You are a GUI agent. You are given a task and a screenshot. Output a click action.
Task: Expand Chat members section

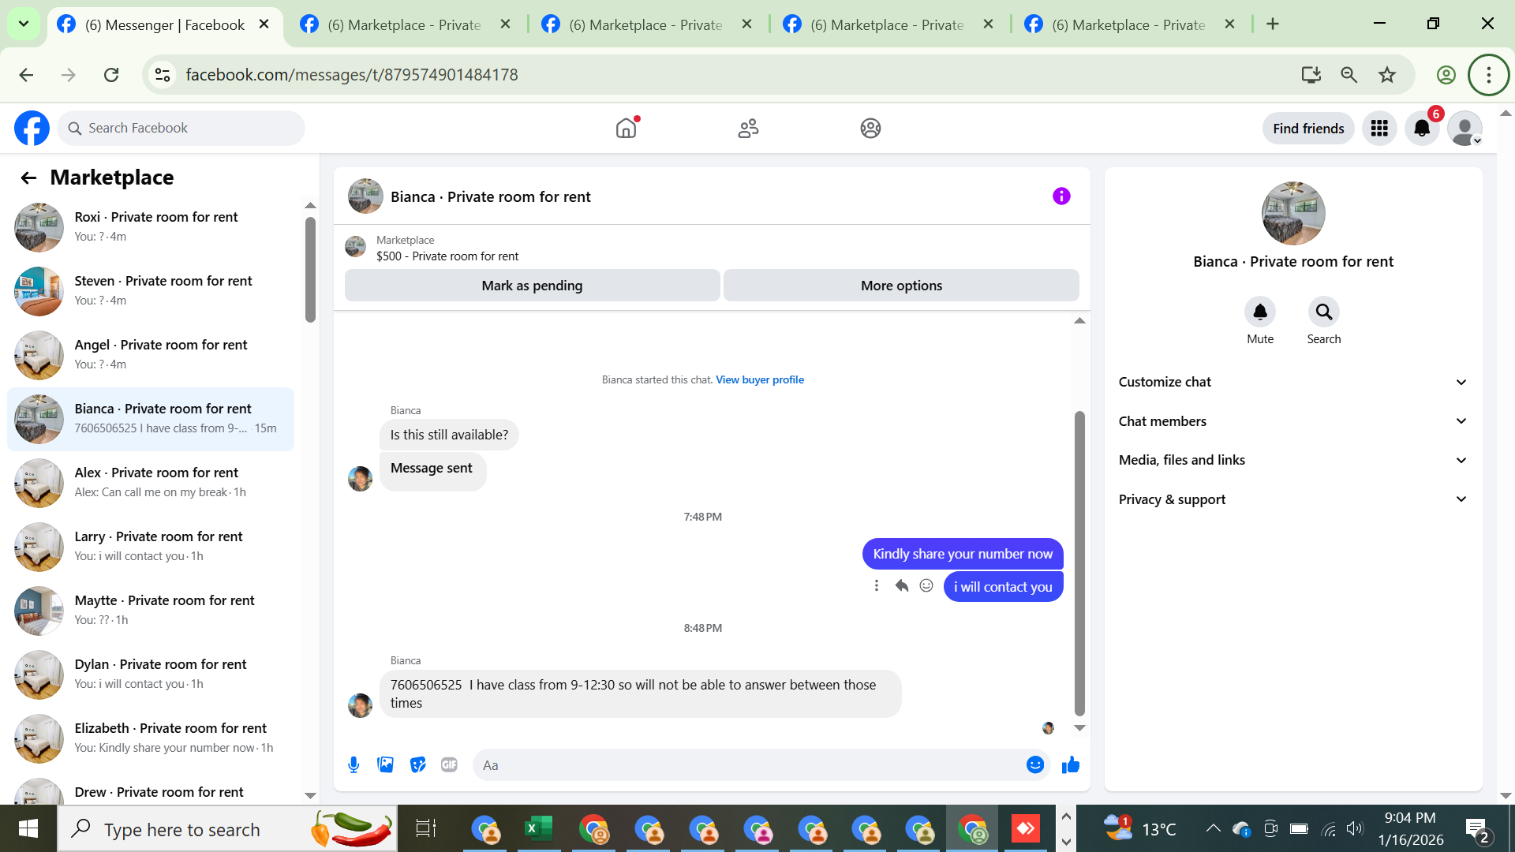coord(1292,421)
